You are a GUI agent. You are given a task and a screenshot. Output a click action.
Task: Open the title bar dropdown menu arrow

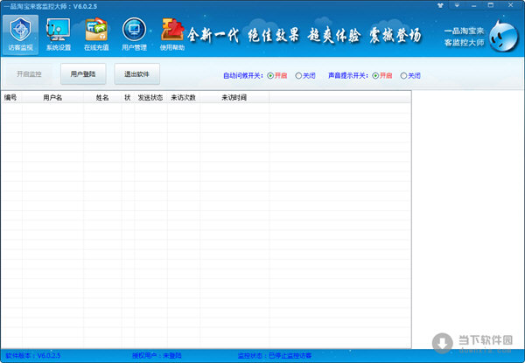point(457,5)
